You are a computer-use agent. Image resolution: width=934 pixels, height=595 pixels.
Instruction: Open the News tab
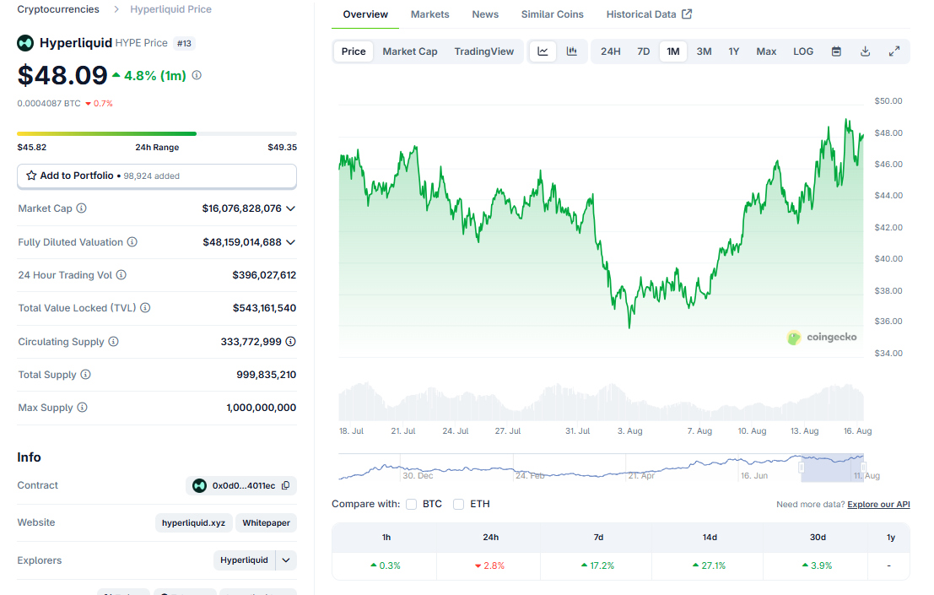click(485, 14)
